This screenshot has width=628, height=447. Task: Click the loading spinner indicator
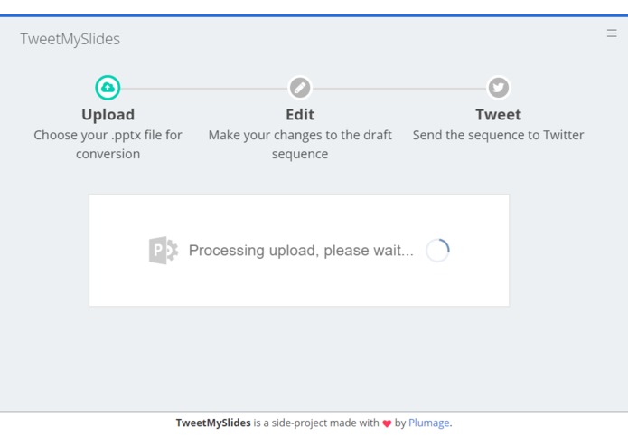click(x=437, y=250)
